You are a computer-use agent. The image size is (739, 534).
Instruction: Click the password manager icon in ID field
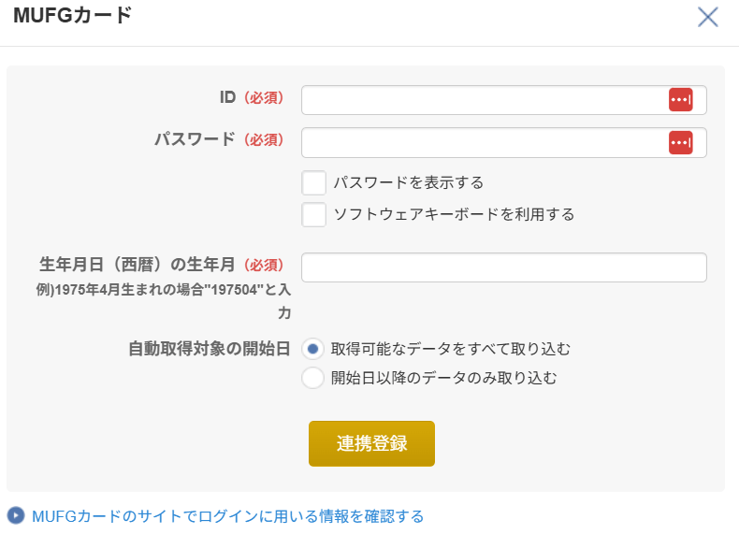pos(680,100)
